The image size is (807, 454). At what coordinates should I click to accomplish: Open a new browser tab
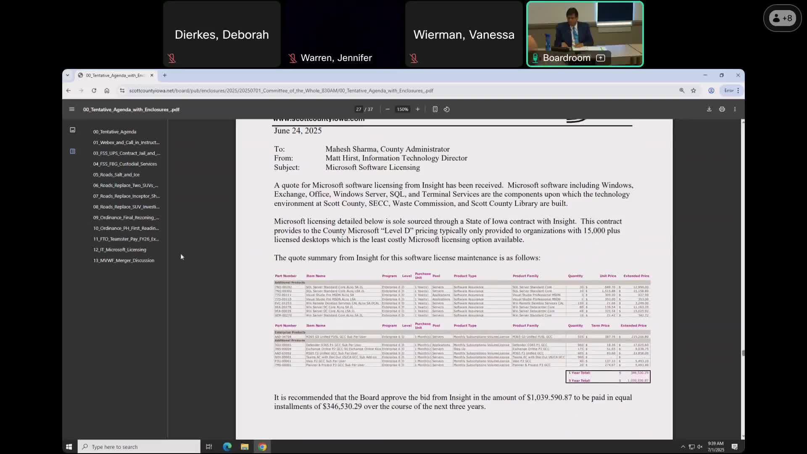164,75
